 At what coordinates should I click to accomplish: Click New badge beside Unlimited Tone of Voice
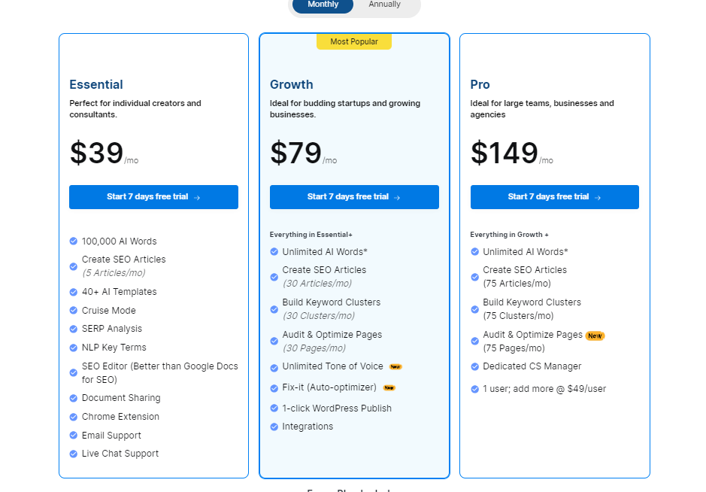395,367
